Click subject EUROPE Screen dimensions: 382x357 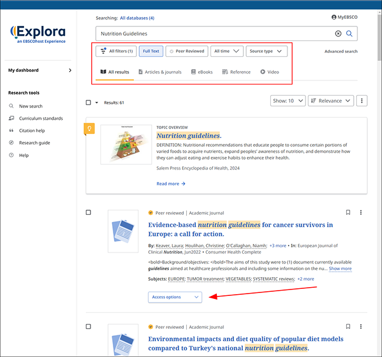tap(177, 279)
